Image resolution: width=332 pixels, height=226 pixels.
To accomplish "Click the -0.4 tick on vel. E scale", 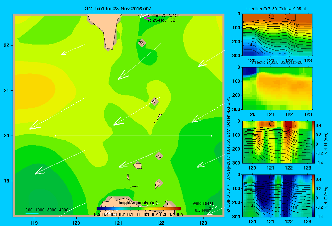I will [x=319, y=216].
